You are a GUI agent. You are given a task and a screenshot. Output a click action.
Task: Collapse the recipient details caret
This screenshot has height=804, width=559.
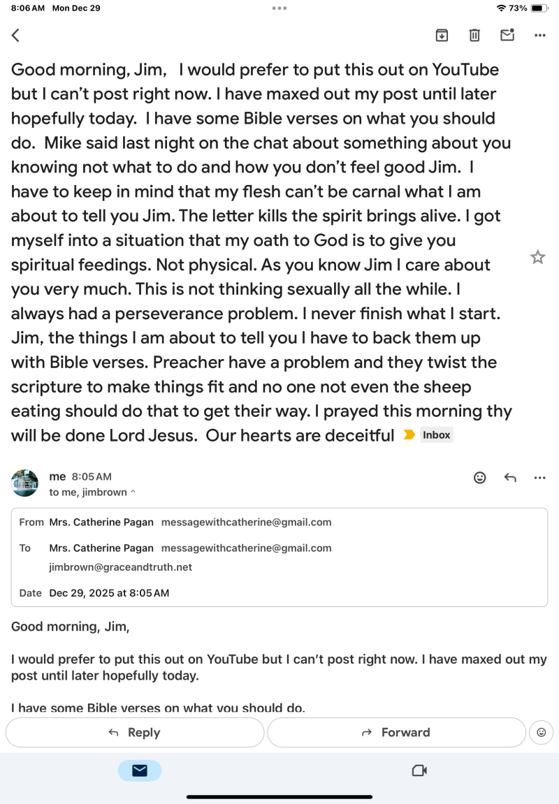[x=133, y=492]
